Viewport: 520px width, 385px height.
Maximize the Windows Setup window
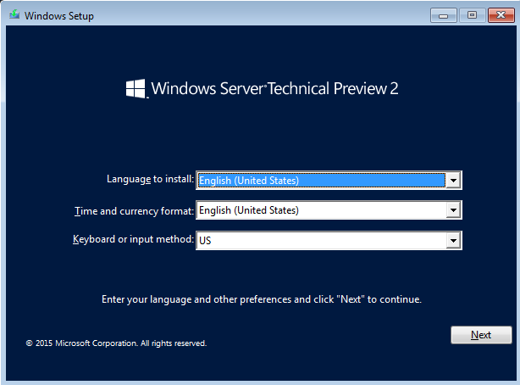472,15
